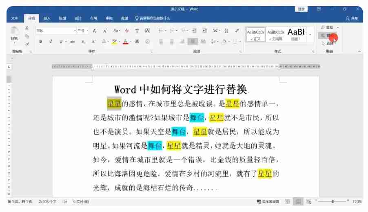
Task: Click the red font color button
Action: pos(126,42)
